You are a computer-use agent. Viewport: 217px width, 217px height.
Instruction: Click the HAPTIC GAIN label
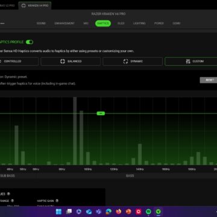tap(45, 201)
